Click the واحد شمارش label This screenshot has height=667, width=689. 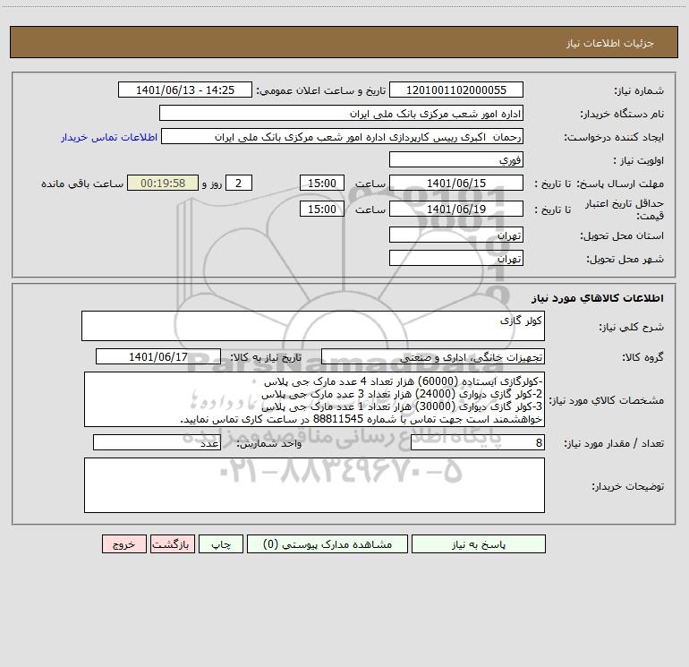[x=269, y=444]
